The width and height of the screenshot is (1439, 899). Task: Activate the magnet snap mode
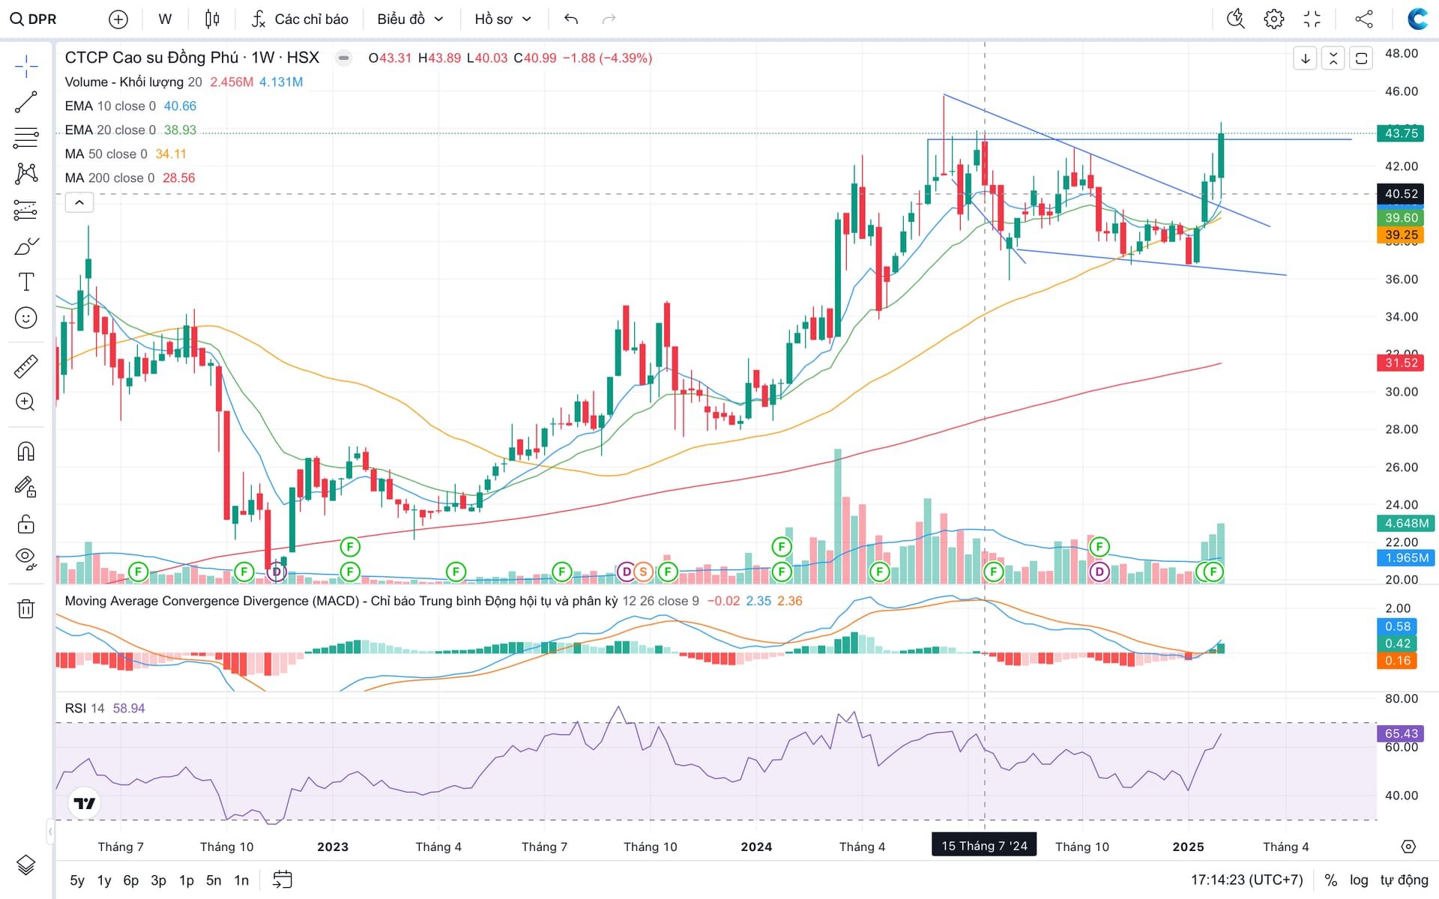(25, 451)
